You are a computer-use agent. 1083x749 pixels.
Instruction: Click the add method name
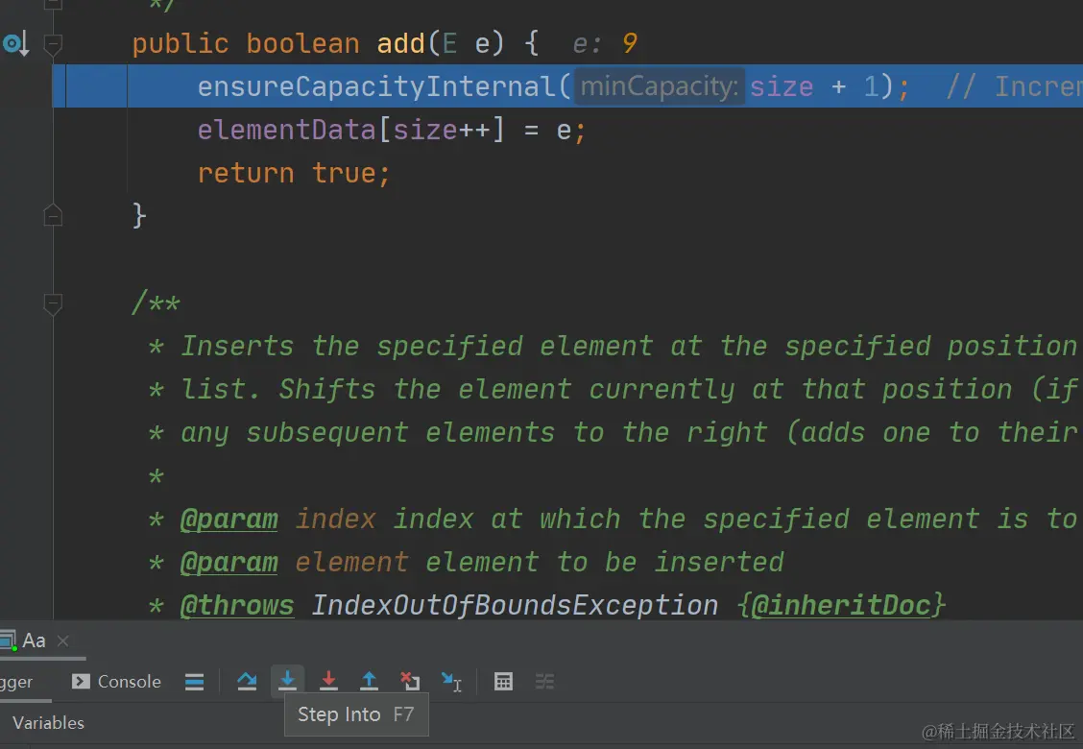(x=400, y=44)
